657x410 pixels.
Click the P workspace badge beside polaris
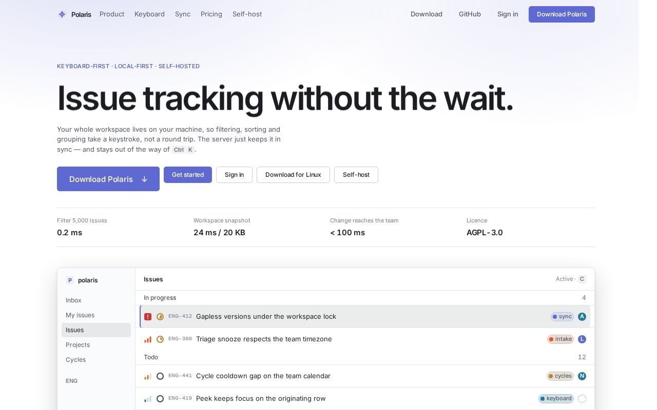70,280
